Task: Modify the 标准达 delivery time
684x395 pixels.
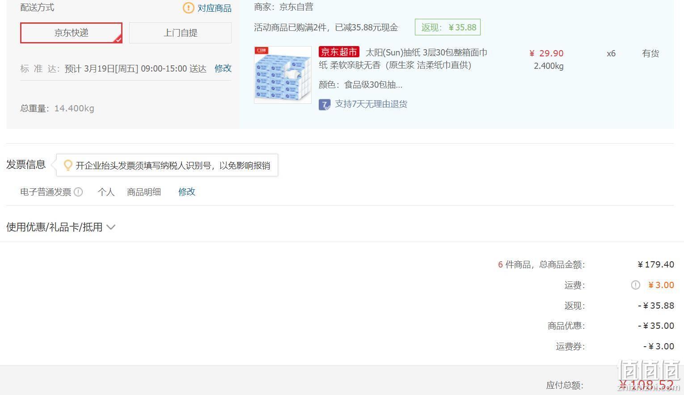Action: [x=223, y=68]
